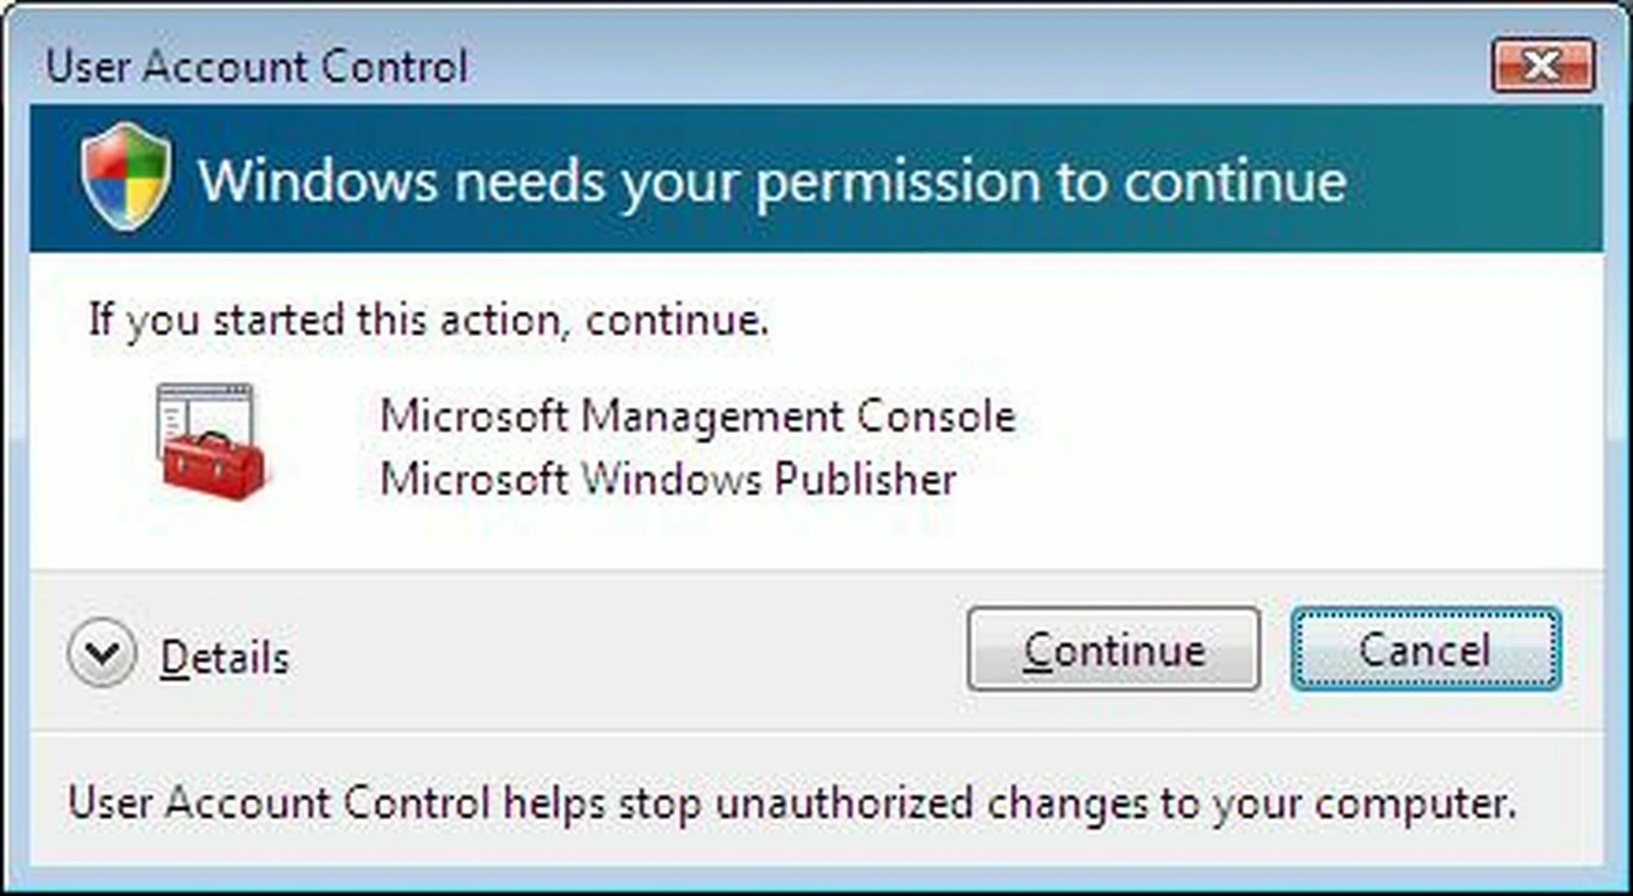The height and width of the screenshot is (896, 1633).
Task: Click the footer text about unauthorized changes
Action: coord(792,802)
